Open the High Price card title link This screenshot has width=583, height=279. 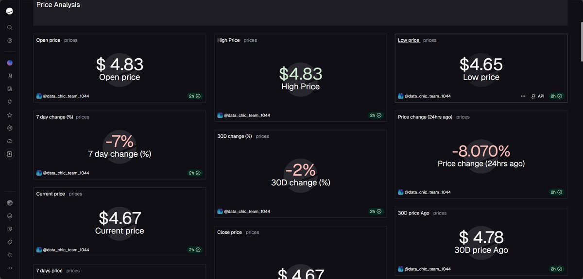pyautogui.click(x=228, y=40)
